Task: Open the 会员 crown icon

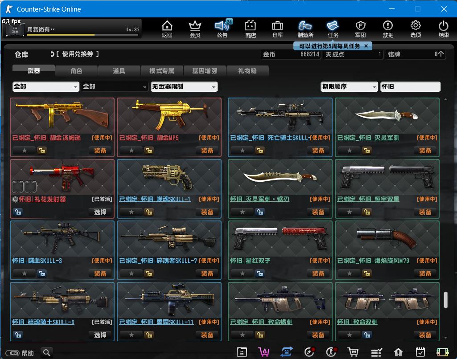Action: pyautogui.click(x=195, y=29)
